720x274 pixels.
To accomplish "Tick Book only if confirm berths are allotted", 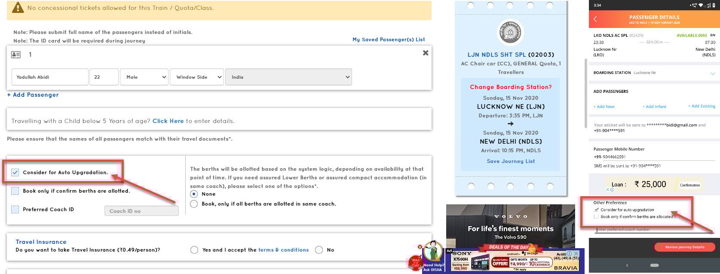I will [x=15, y=191].
